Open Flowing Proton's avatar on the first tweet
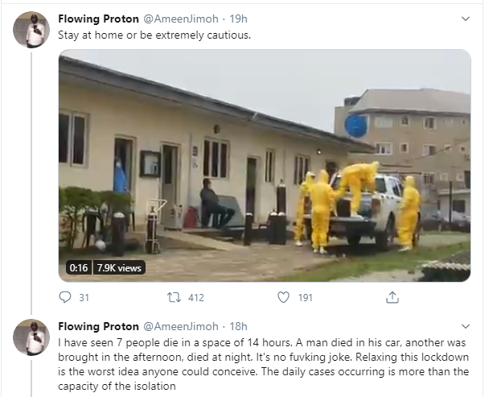The height and width of the screenshot is (397, 497). tap(31, 30)
